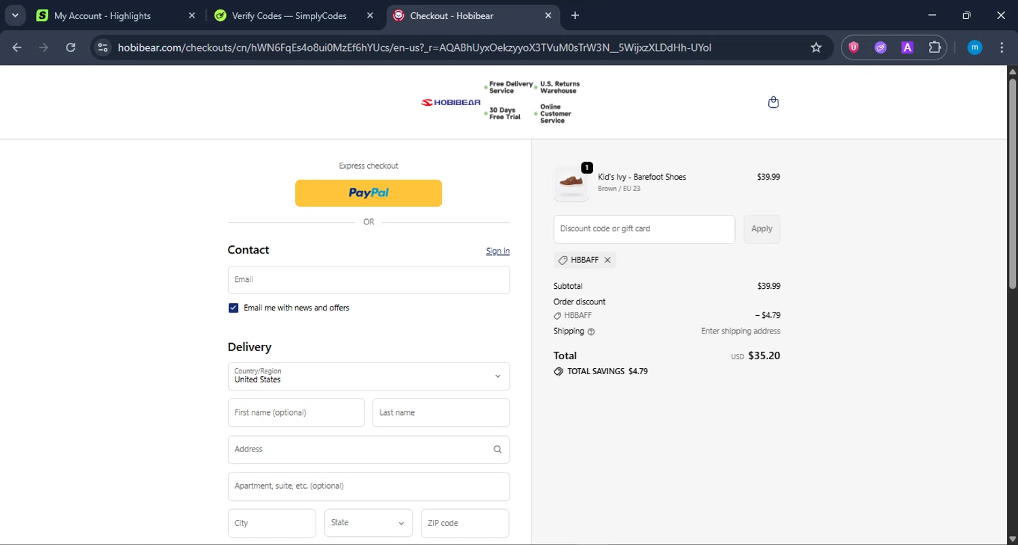
Task: Click the address search magnifier icon
Action: pos(497,449)
